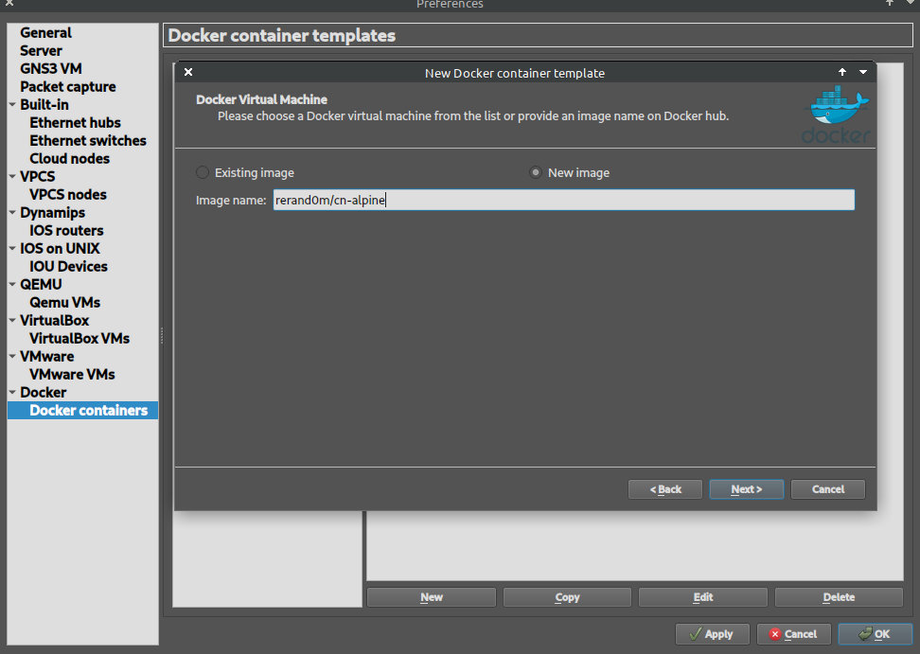
Task: Open General preferences
Action: (45, 33)
